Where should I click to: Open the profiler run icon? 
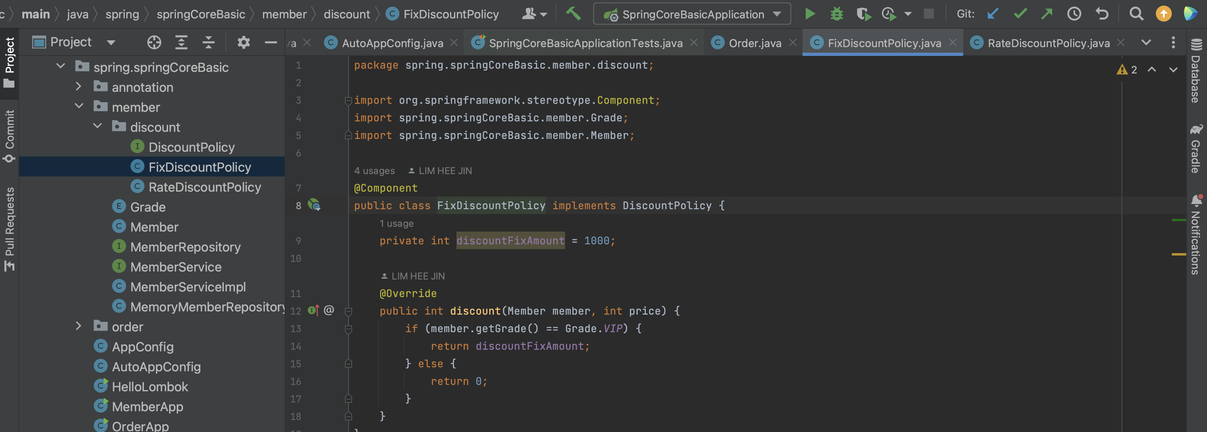pos(889,14)
